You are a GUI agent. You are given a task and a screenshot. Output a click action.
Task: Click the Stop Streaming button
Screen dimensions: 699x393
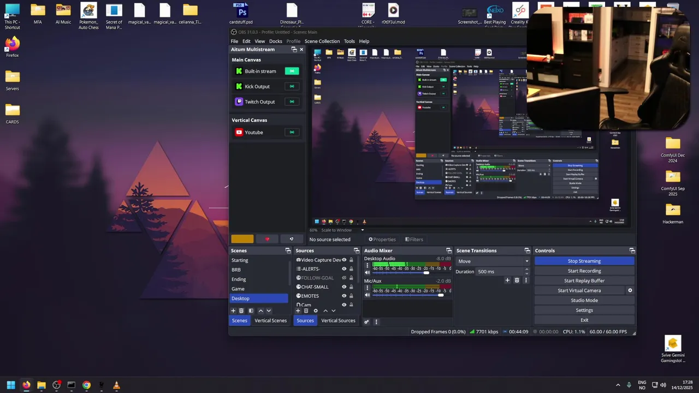584,261
